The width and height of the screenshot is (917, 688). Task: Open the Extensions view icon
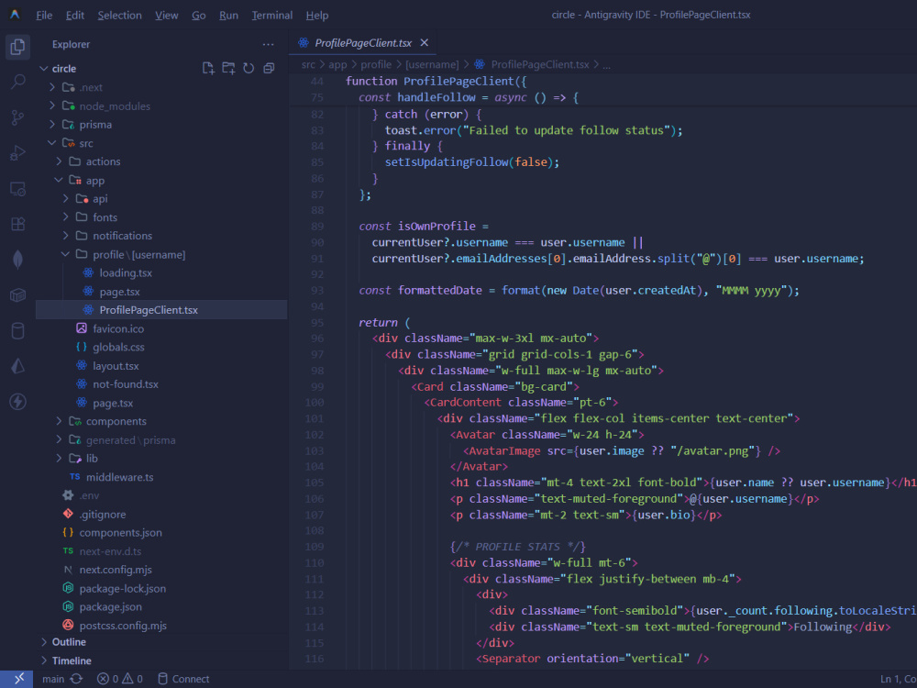(17, 224)
